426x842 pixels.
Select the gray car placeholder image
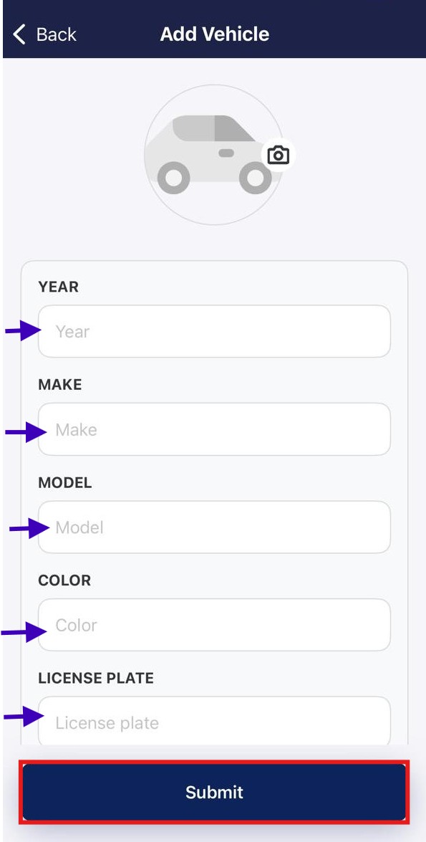pos(214,155)
